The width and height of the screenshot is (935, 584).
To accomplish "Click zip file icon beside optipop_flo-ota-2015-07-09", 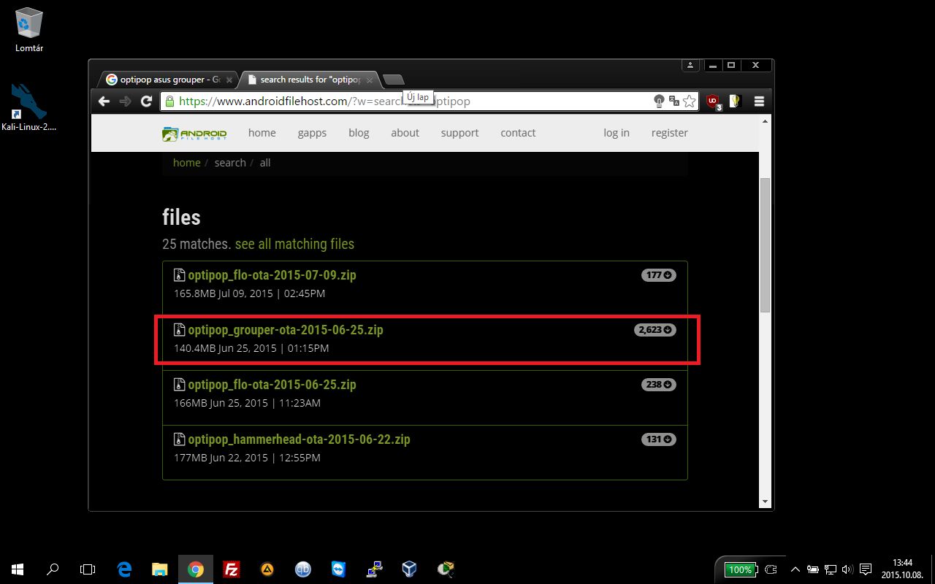I will point(179,275).
